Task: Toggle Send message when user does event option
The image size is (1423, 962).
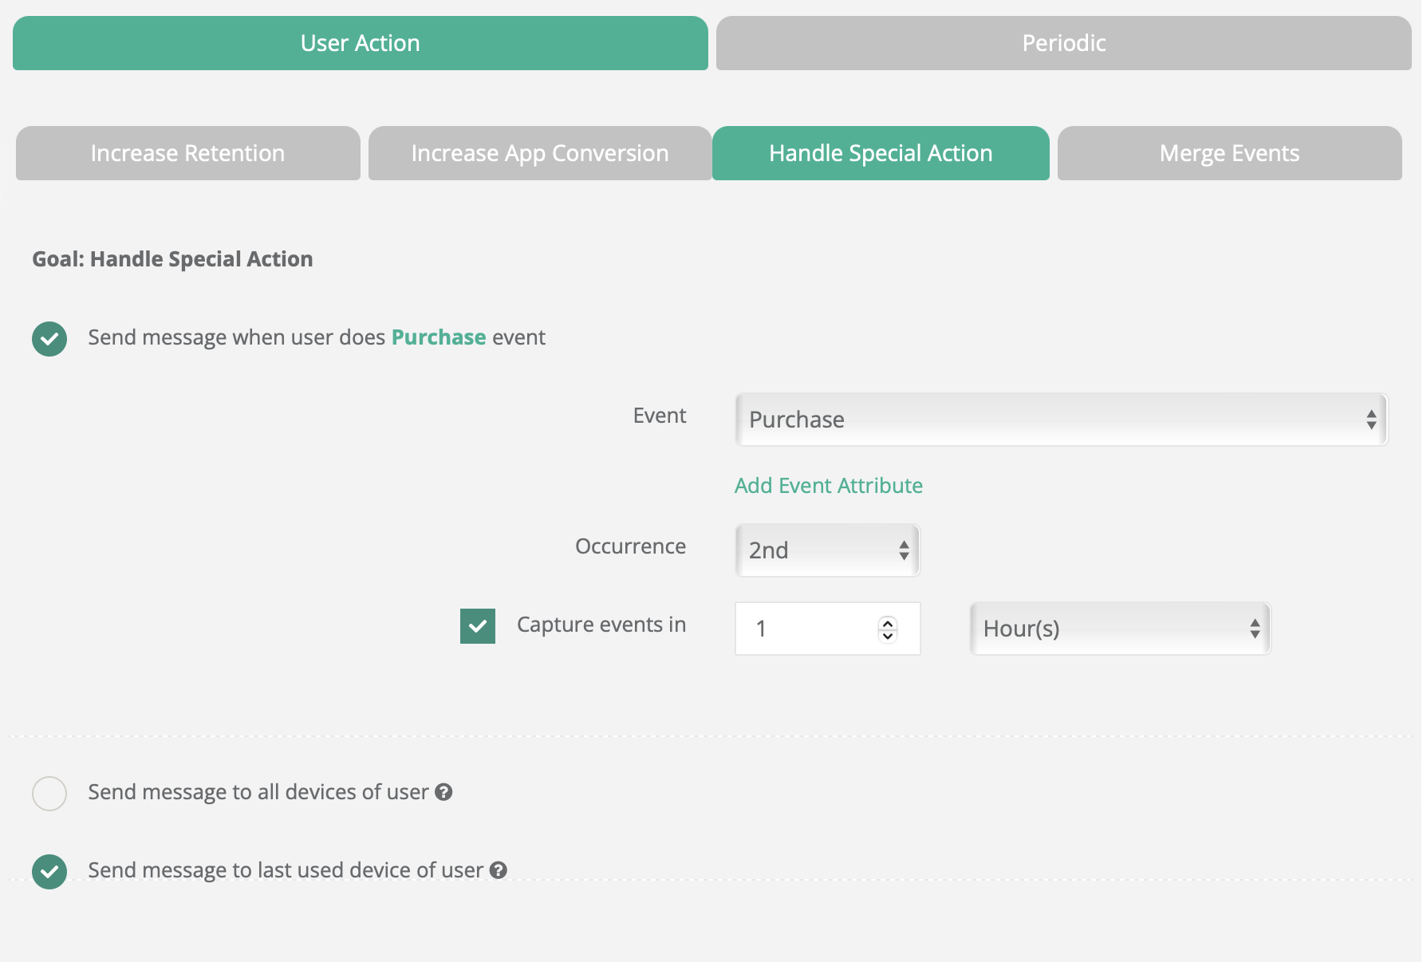Action: [x=49, y=339]
